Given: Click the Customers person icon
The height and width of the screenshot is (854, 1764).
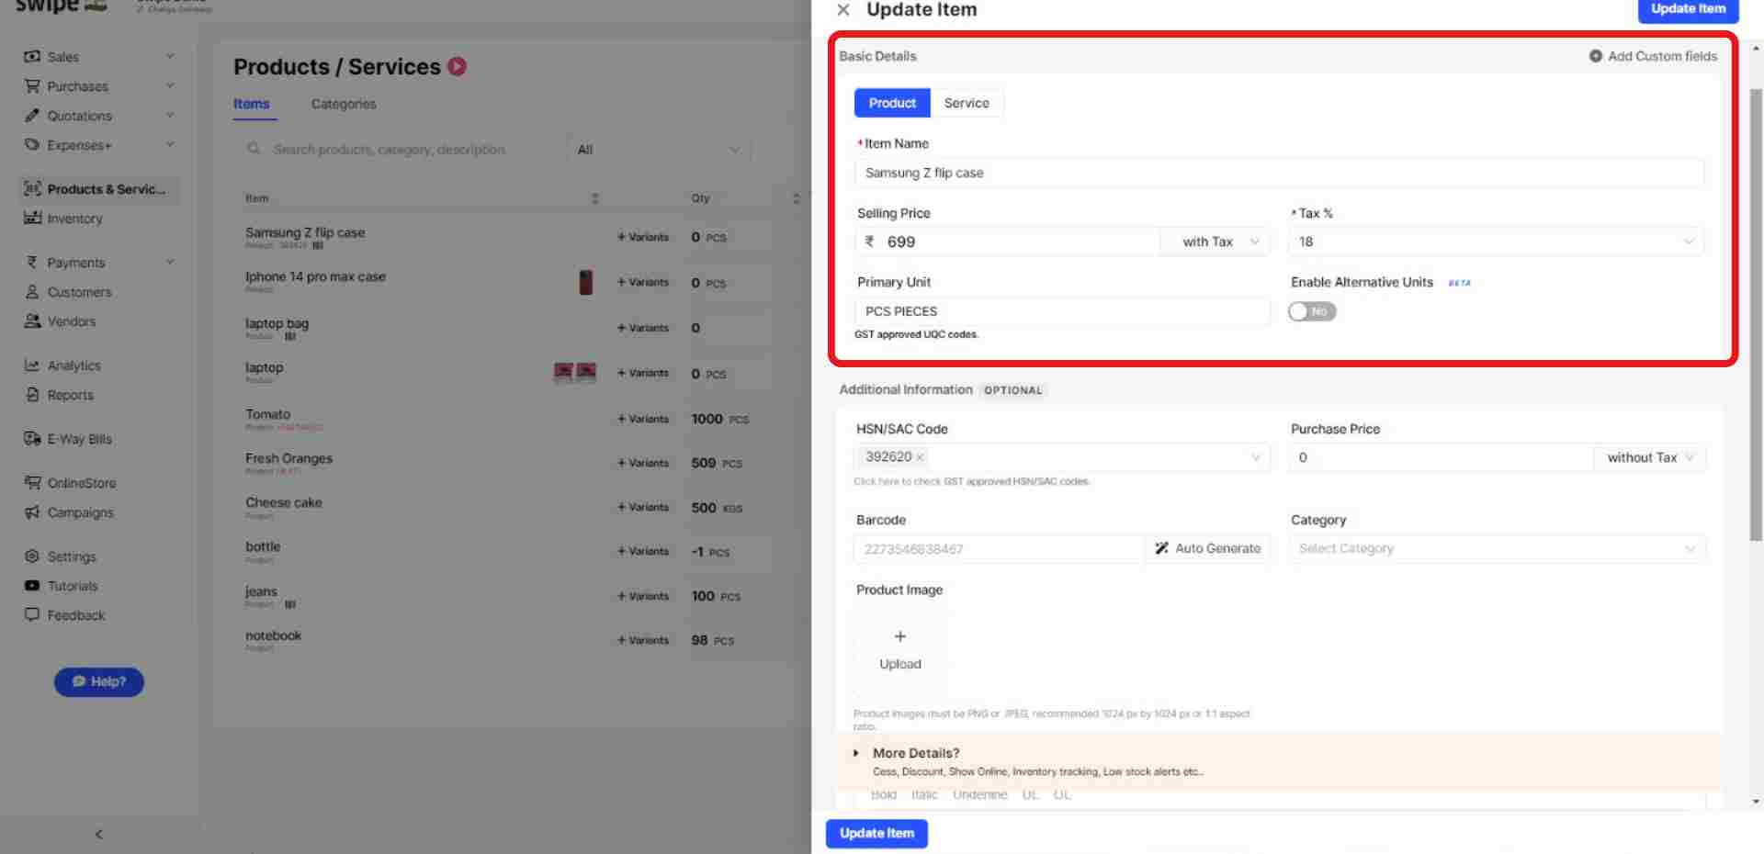Looking at the screenshot, I should 32,292.
